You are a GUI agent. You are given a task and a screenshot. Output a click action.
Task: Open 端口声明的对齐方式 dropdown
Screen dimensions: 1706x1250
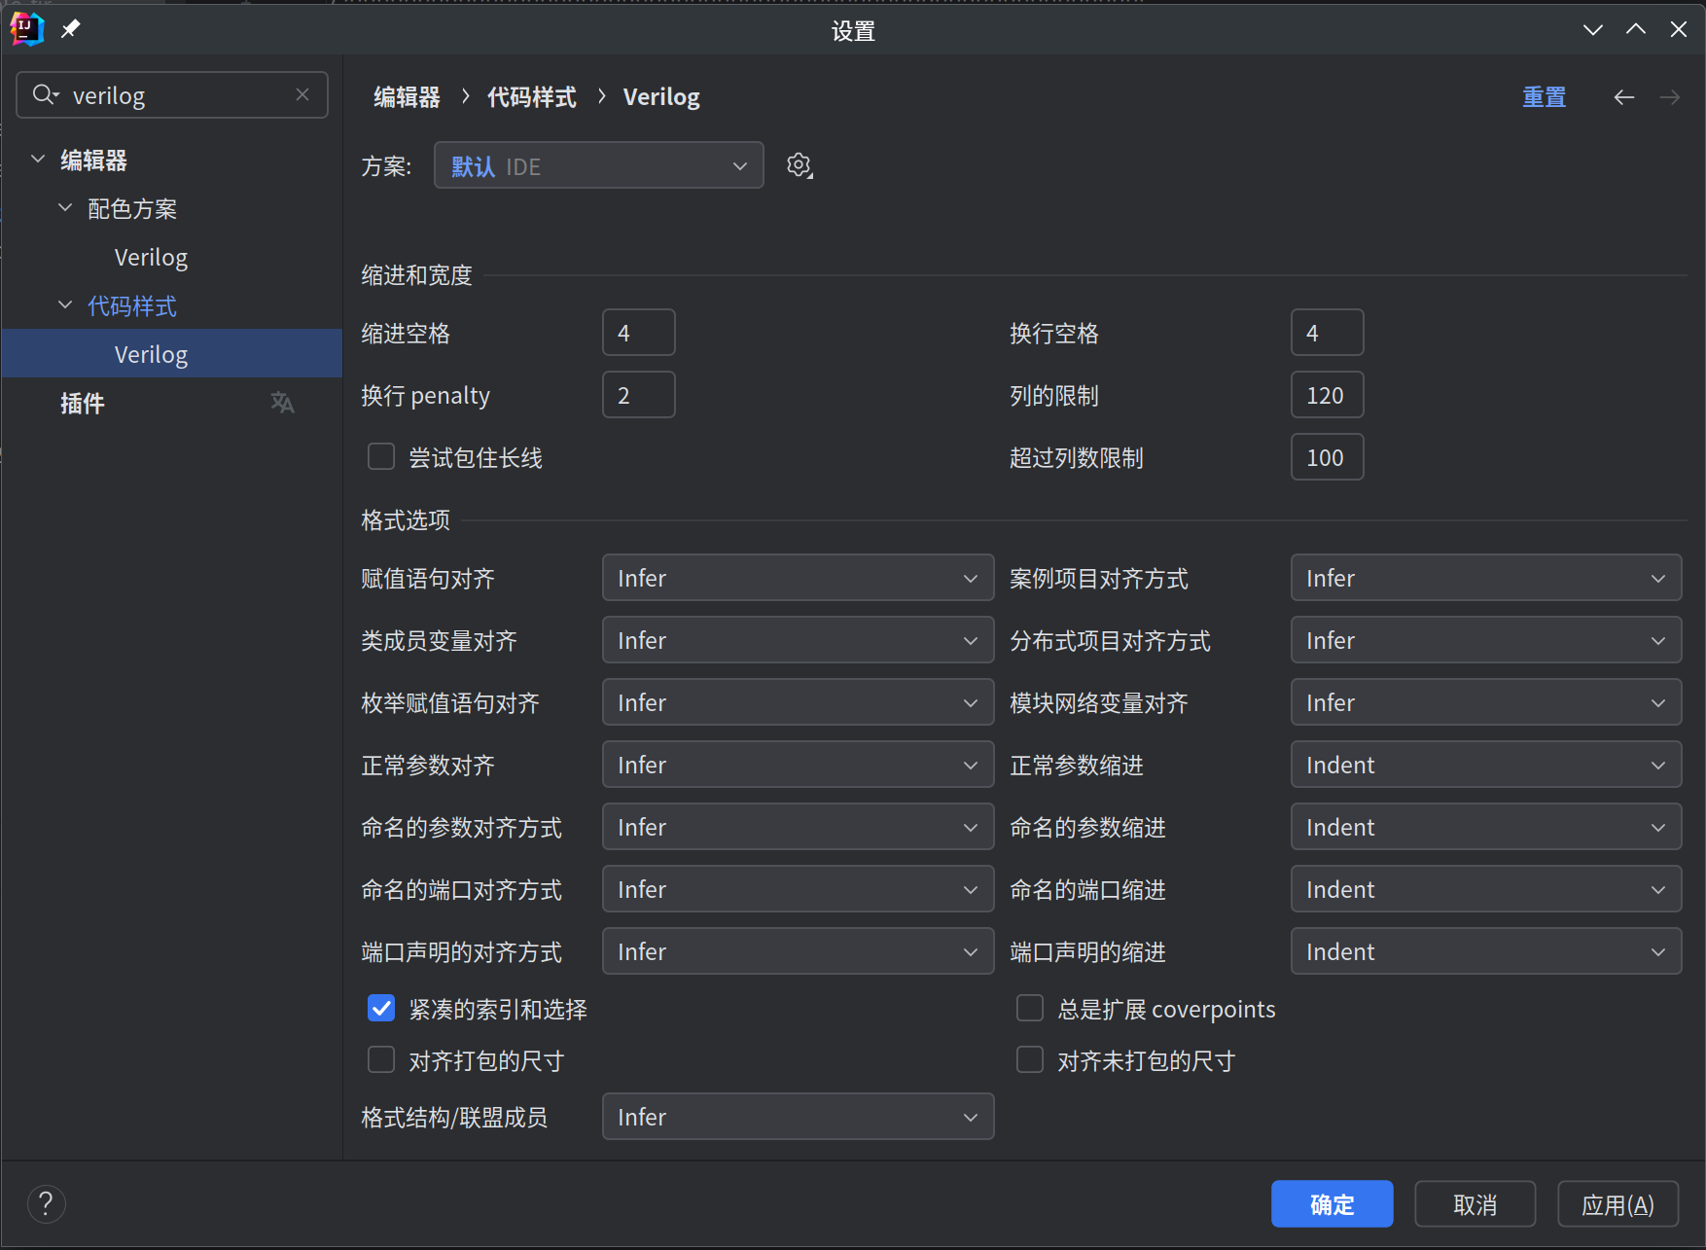[x=799, y=951]
